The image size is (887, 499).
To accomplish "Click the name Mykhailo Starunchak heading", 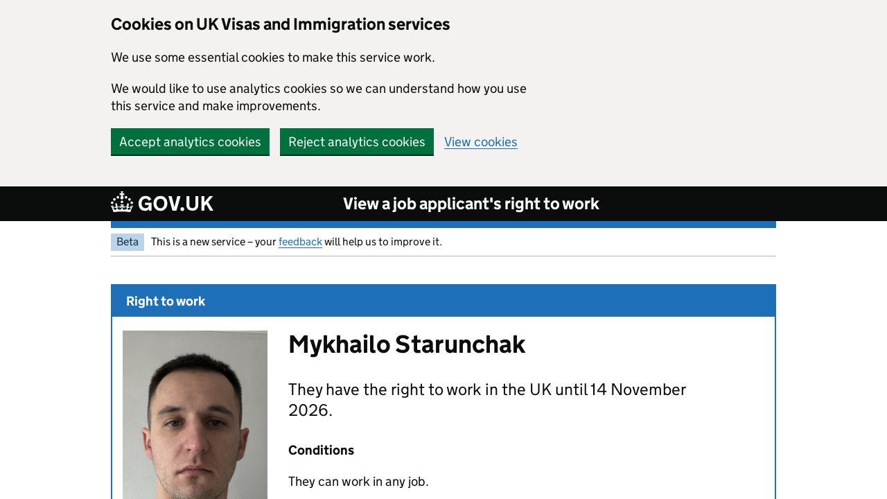I will (407, 344).
